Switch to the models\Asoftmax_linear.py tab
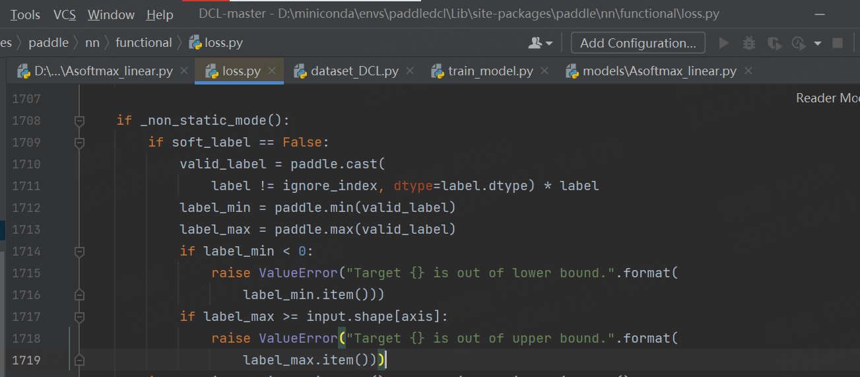This screenshot has height=377, width=860. click(659, 71)
